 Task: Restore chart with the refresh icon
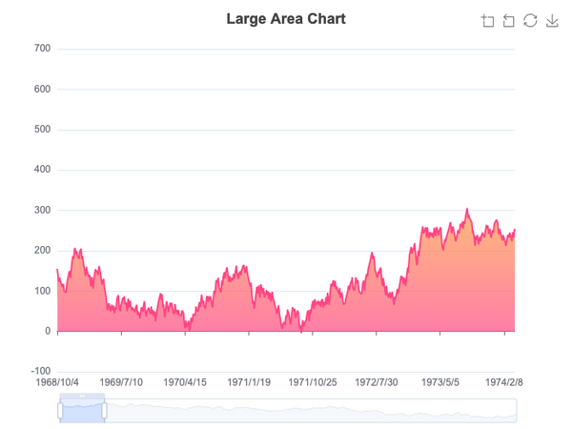tap(530, 21)
